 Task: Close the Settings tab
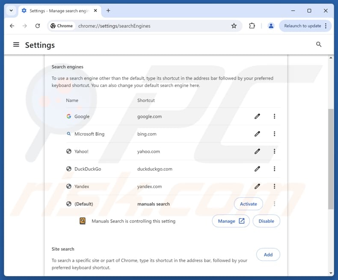(95, 11)
